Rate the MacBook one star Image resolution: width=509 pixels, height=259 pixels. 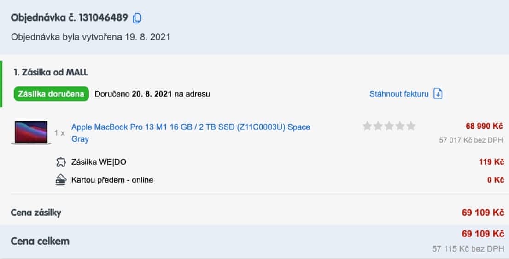pos(367,126)
